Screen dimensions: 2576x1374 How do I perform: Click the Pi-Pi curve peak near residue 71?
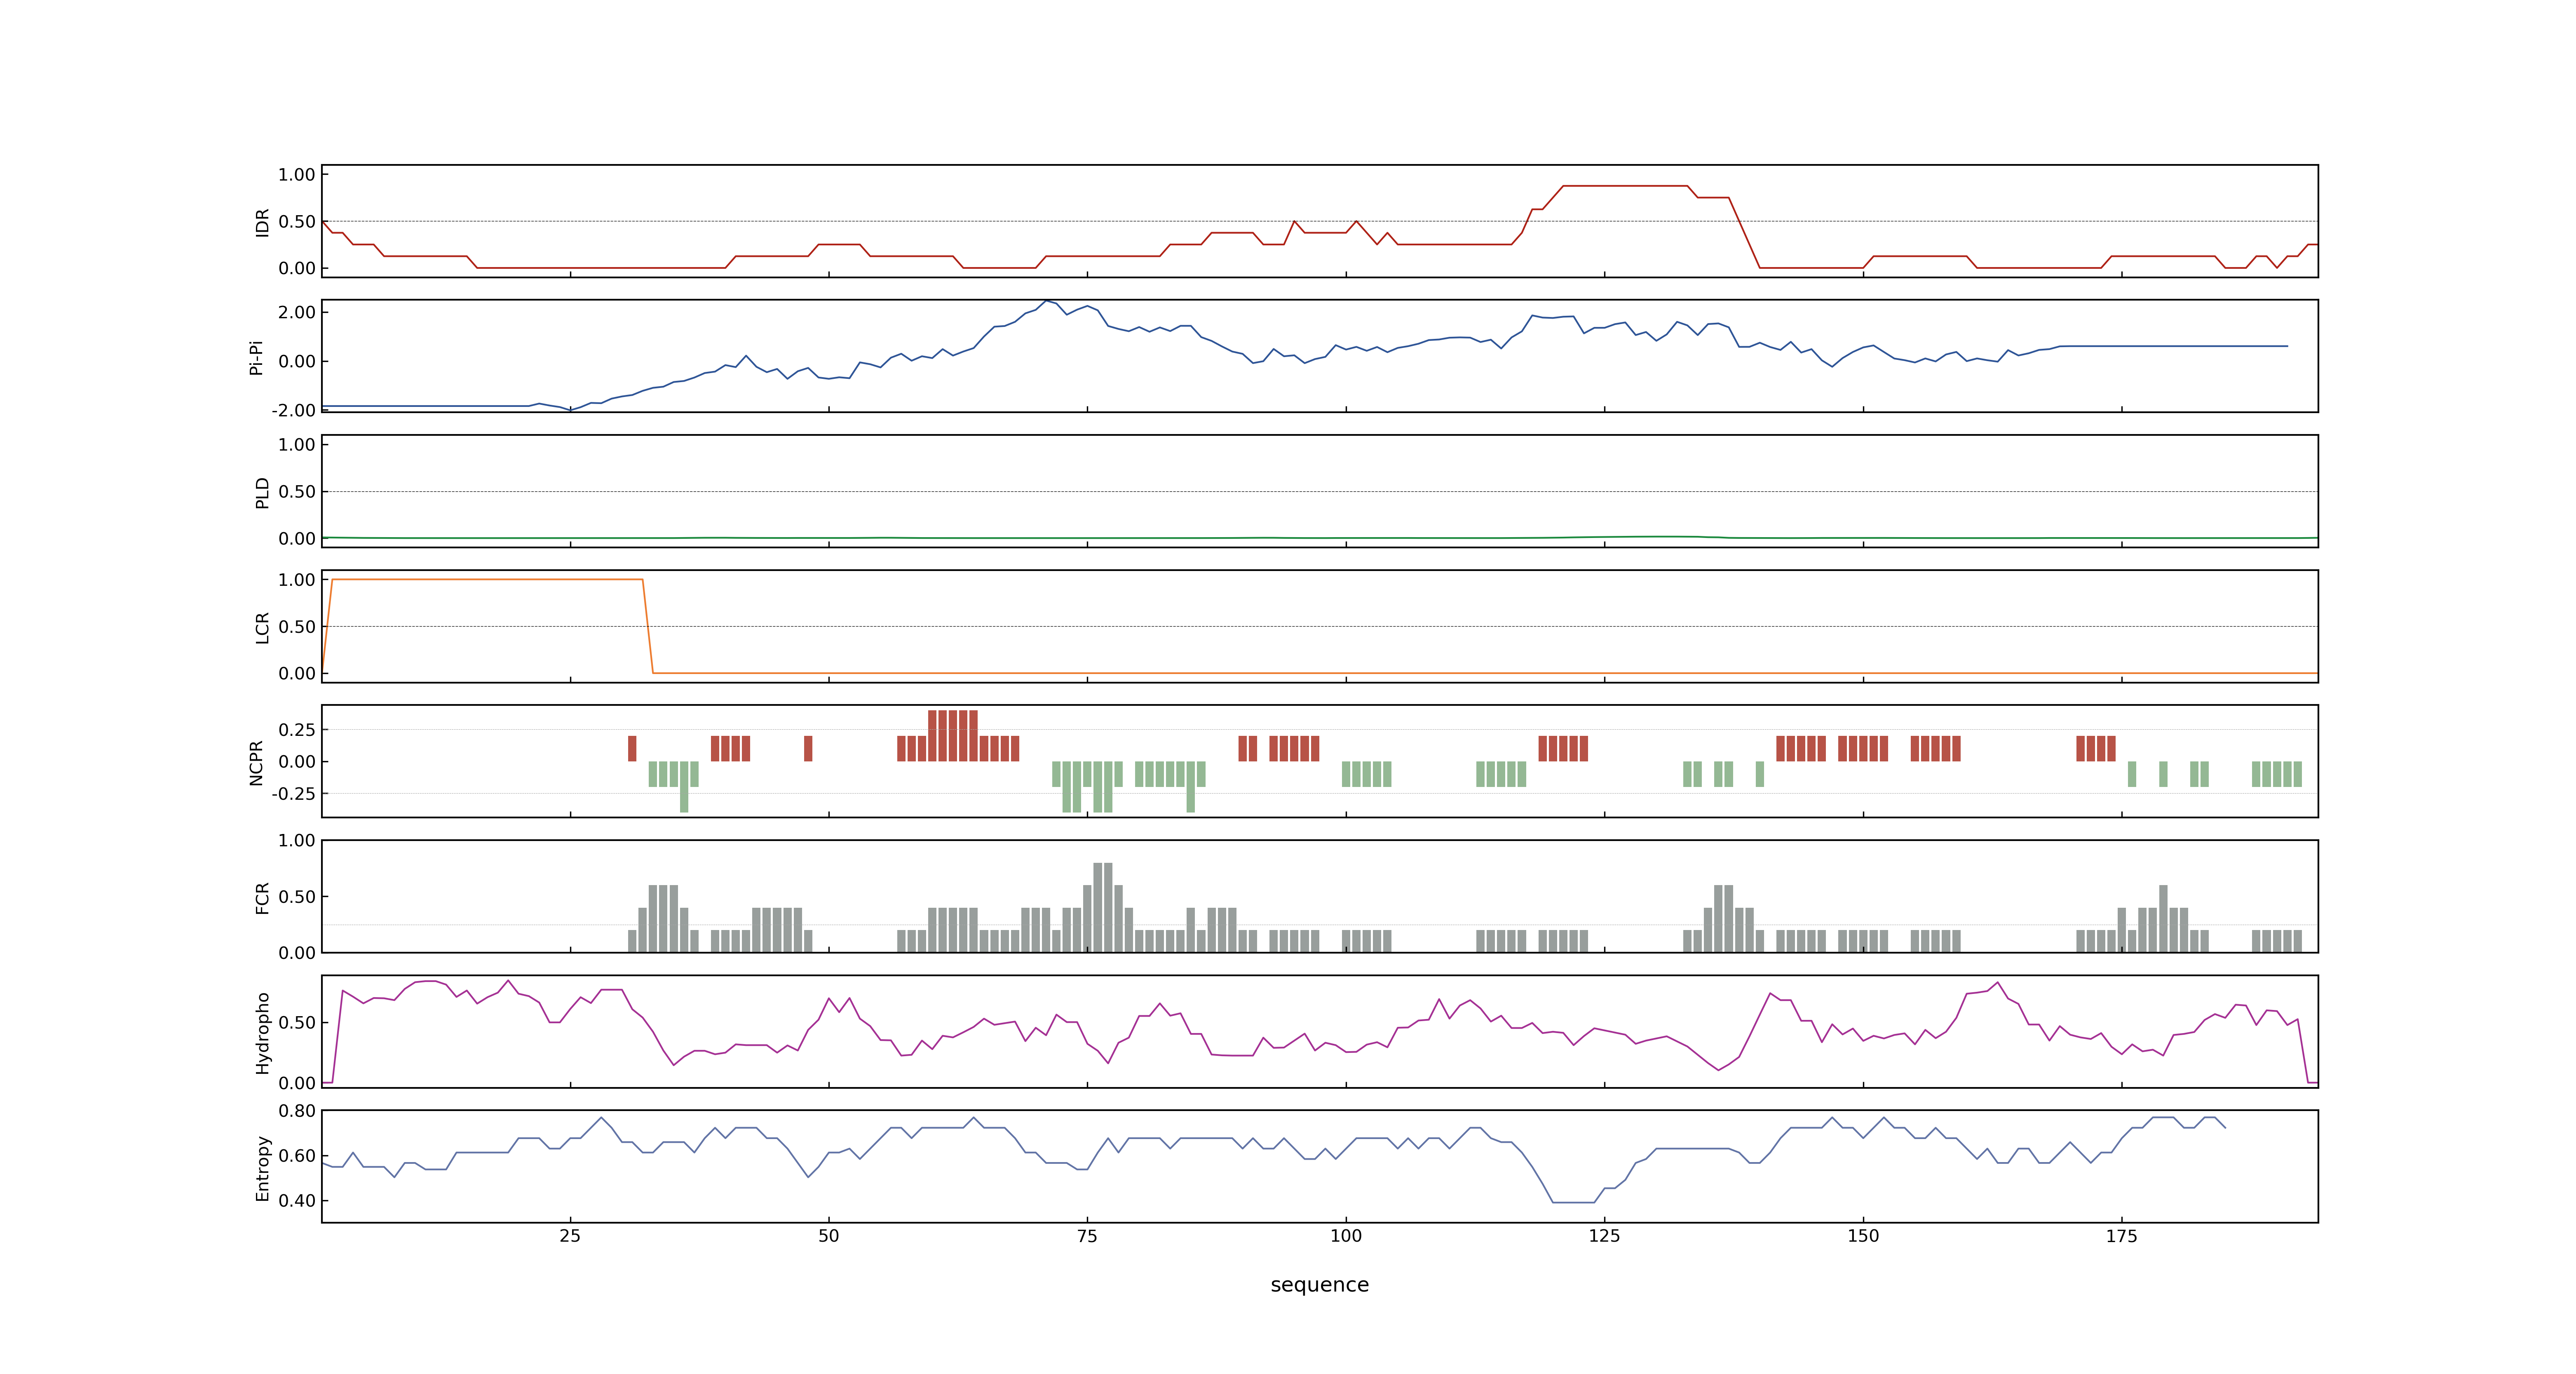pyautogui.click(x=1046, y=301)
